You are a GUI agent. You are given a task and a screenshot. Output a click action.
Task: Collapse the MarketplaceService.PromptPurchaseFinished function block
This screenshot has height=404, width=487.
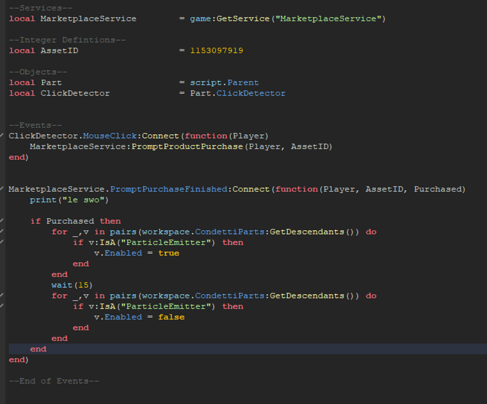(x=3, y=189)
